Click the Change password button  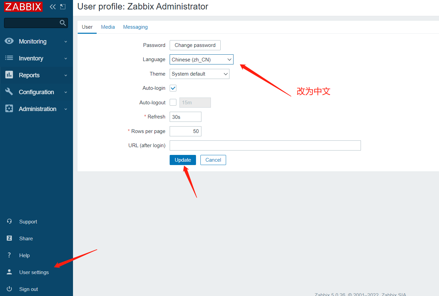point(195,45)
